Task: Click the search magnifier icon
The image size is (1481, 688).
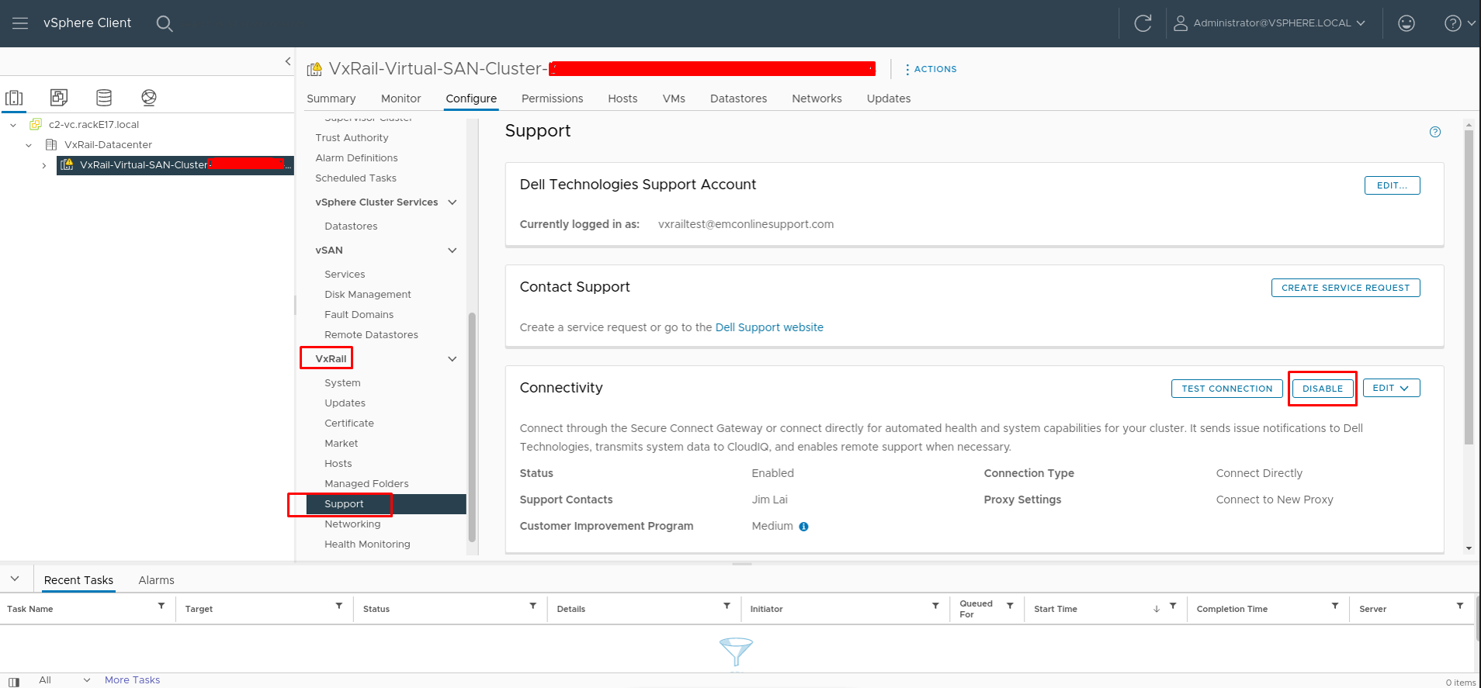Action: click(x=165, y=24)
